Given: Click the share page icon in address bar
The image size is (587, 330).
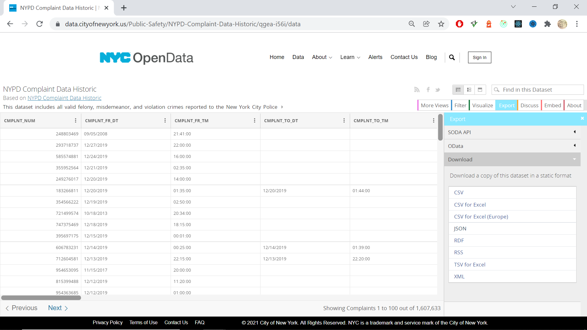Looking at the screenshot, I should (426, 24).
